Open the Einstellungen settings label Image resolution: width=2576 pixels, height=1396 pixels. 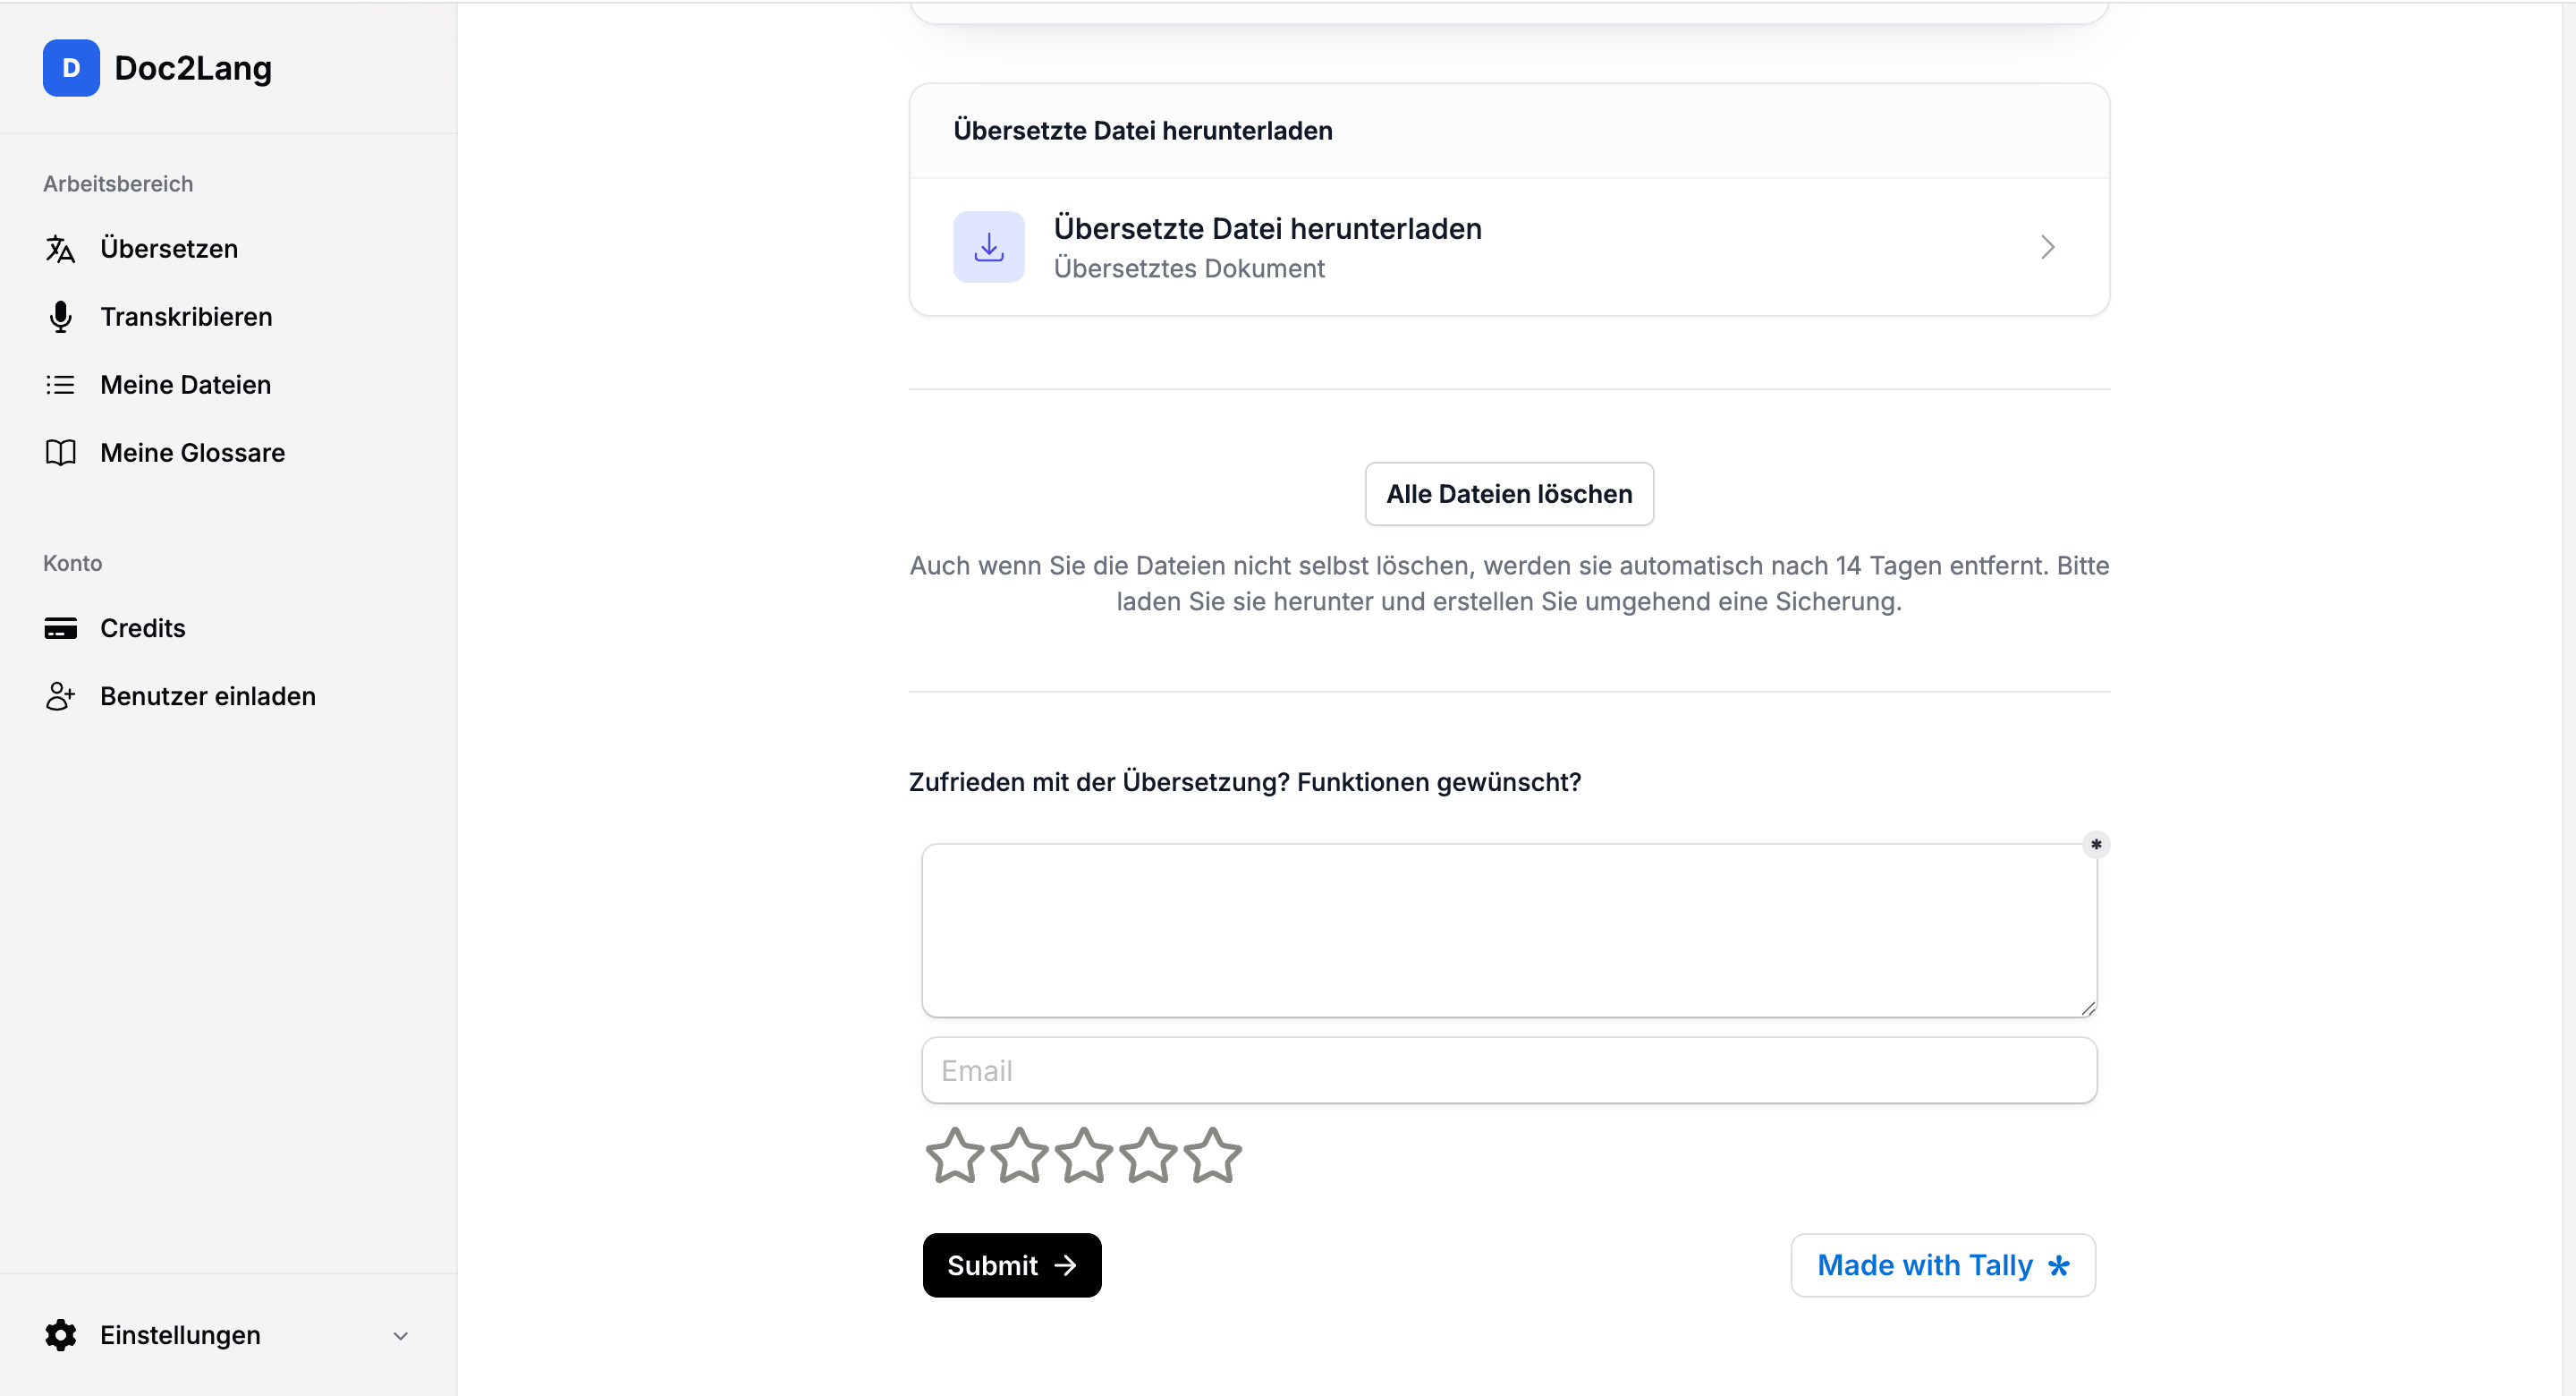(180, 1335)
